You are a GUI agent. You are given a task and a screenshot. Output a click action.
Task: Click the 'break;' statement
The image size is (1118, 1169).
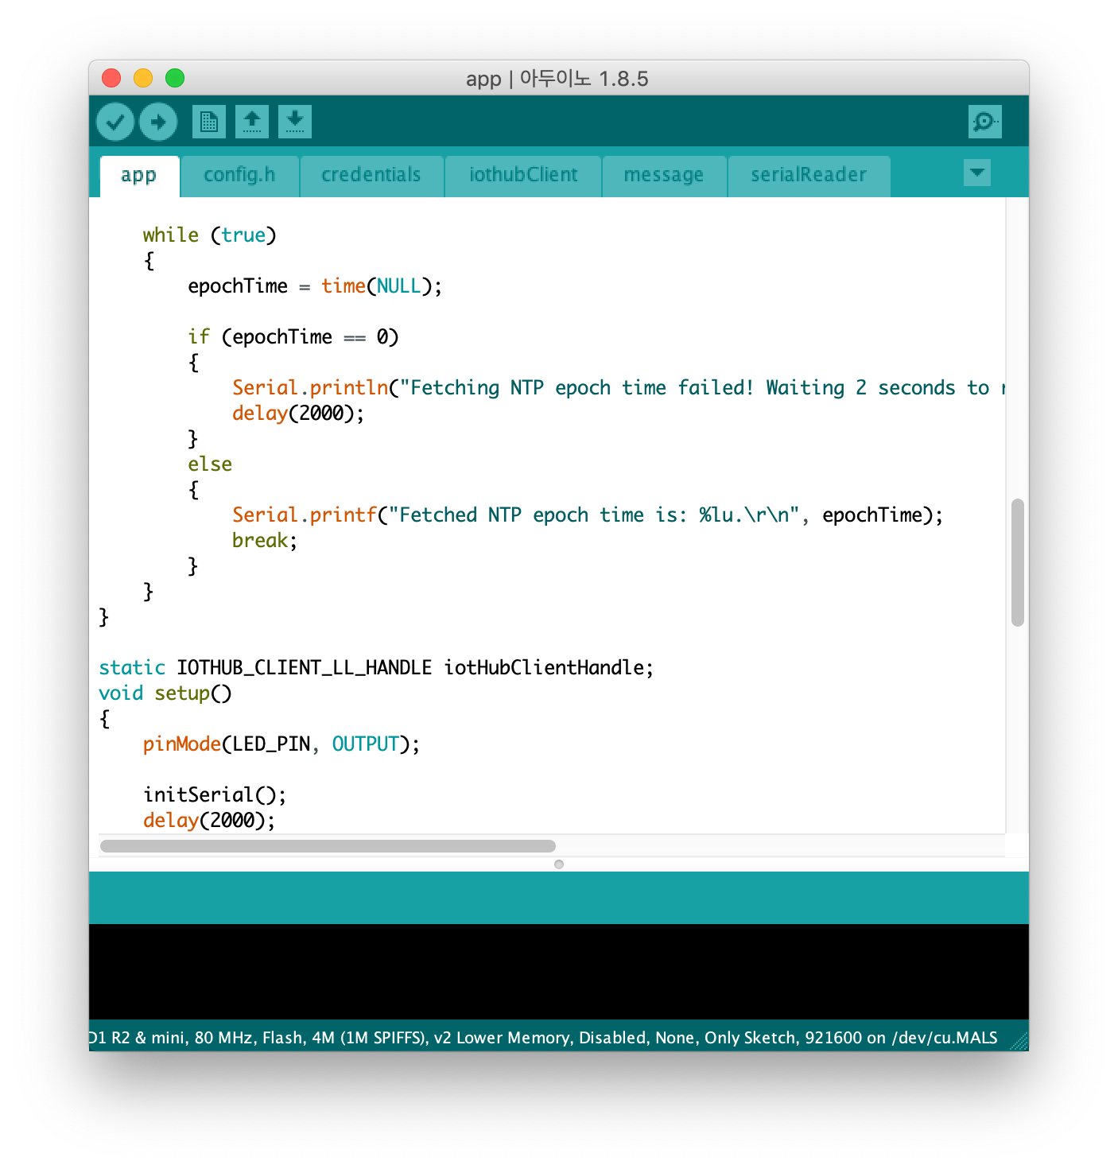(x=265, y=541)
